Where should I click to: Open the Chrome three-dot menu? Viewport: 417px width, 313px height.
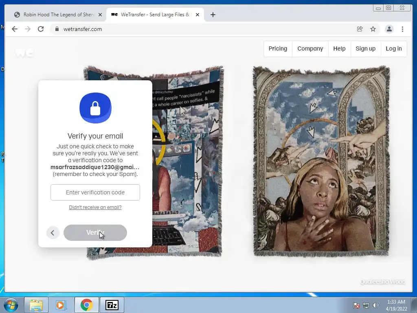tap(402, 29)
